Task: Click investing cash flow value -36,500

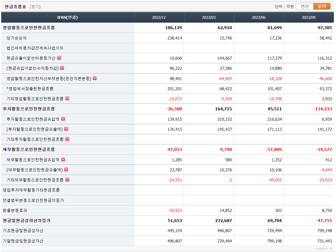Action: (x=174, y=109)
